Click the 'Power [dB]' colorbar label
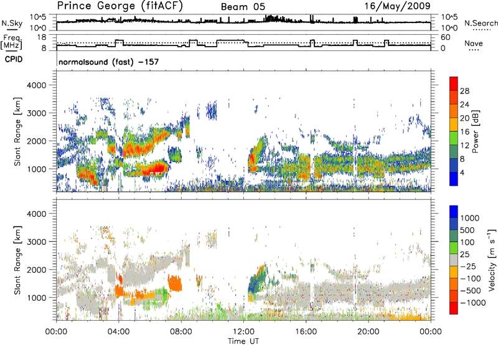Image resolution: width=498 pixels, height=345 pixels. click(476, 131)
